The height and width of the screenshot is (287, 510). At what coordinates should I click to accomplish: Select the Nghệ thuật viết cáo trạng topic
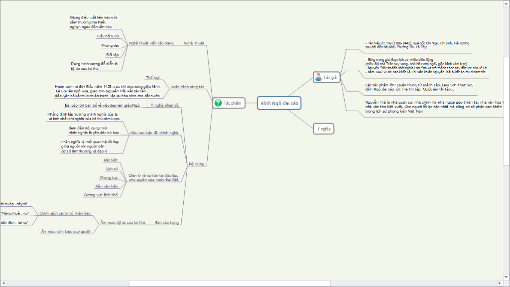coord(151,43)
